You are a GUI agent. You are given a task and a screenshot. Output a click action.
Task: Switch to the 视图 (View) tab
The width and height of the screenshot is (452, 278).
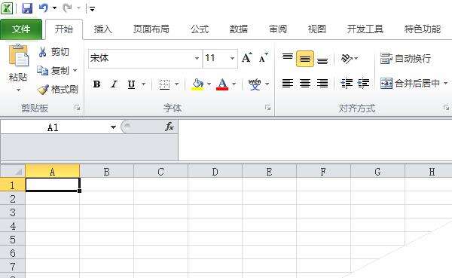317,29
